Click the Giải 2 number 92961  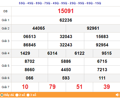click(x=93, y=28)
